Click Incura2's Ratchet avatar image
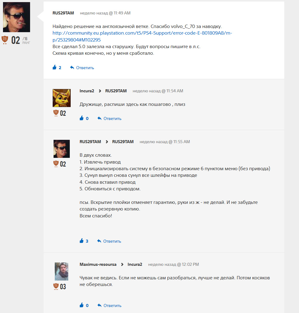 [x=62, y=98]
